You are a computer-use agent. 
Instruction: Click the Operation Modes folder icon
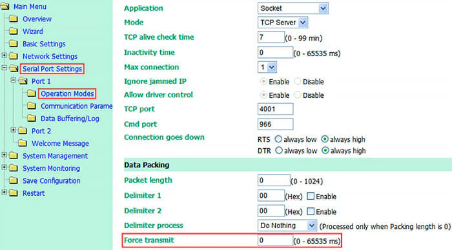click(32, 93)
